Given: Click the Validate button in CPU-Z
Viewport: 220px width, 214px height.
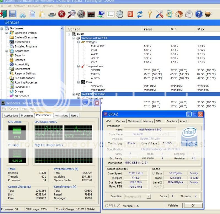Looking at the screenshot, I should point(173,205).
